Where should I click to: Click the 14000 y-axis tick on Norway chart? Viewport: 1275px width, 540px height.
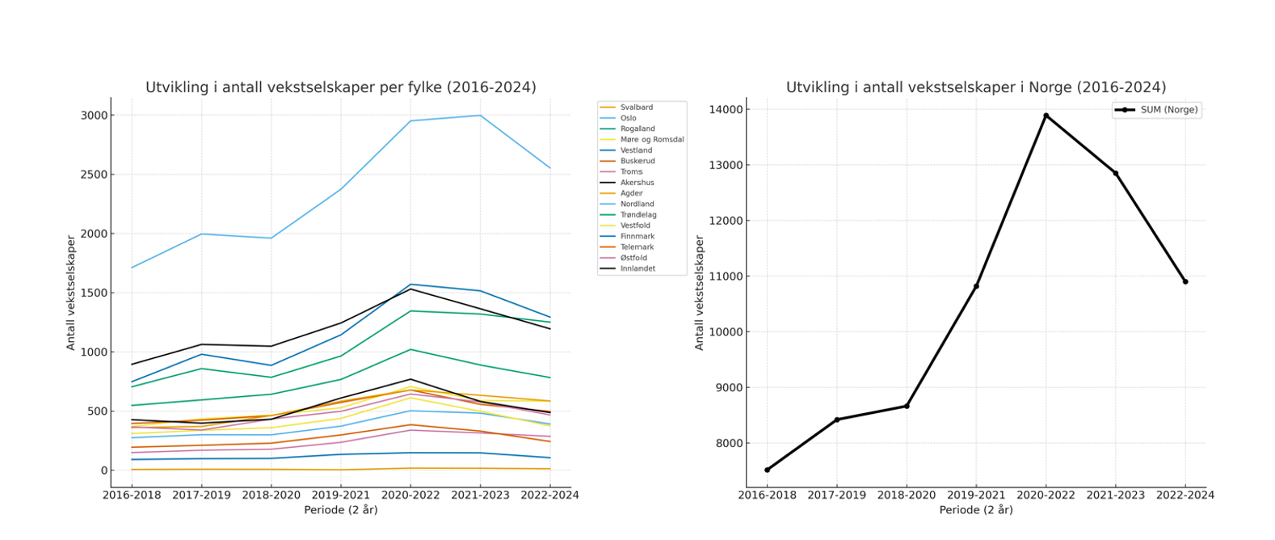(725, 109)
